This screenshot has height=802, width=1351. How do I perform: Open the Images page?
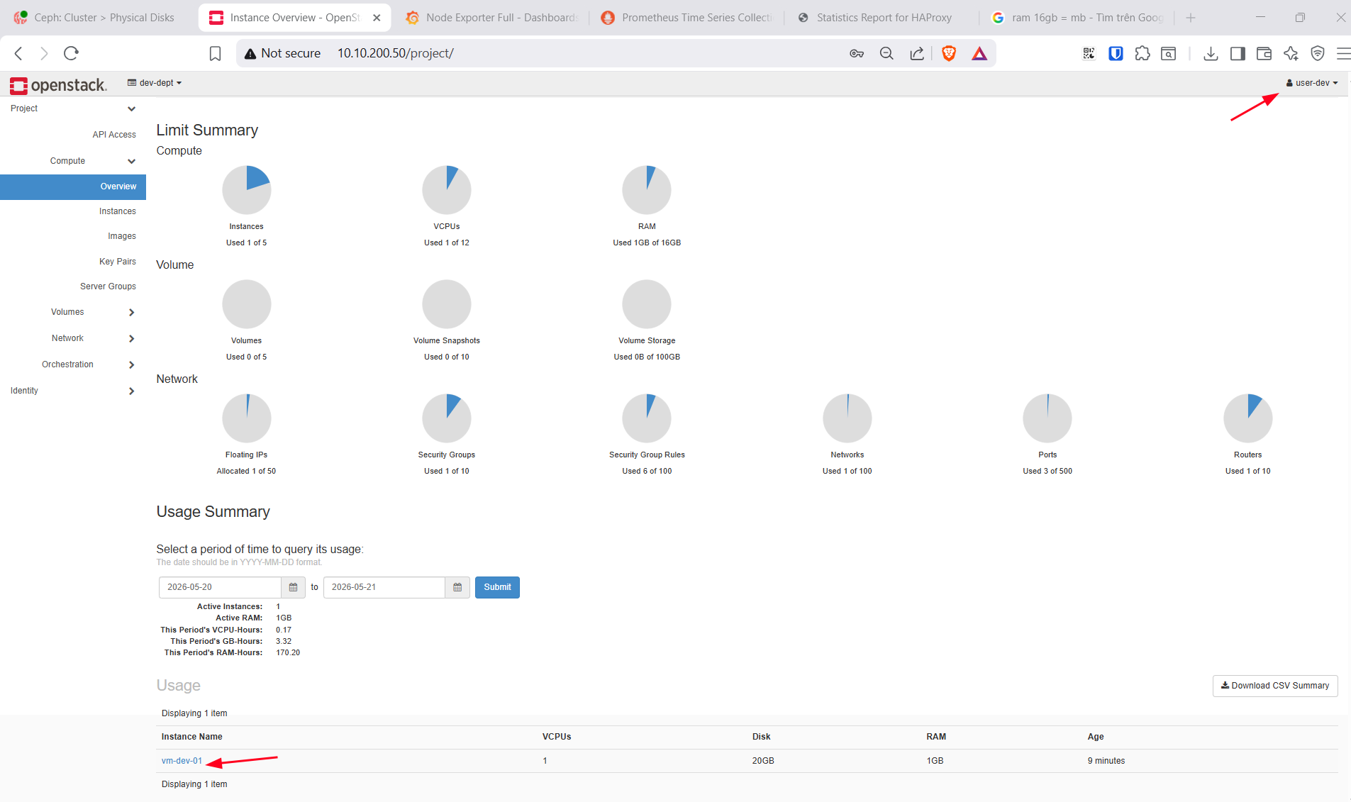pyautogui.click(x=122, y=236)
